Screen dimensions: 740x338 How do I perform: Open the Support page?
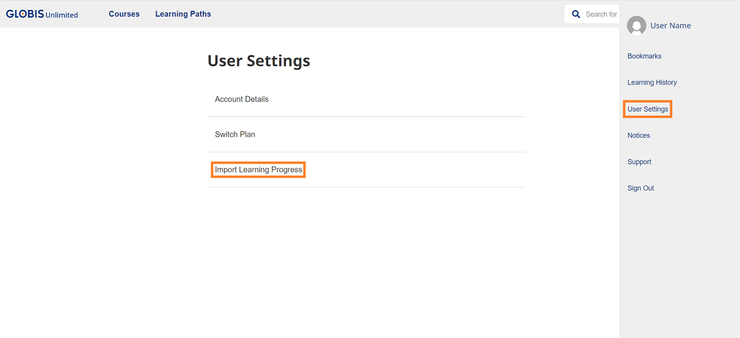click(639, 162)
